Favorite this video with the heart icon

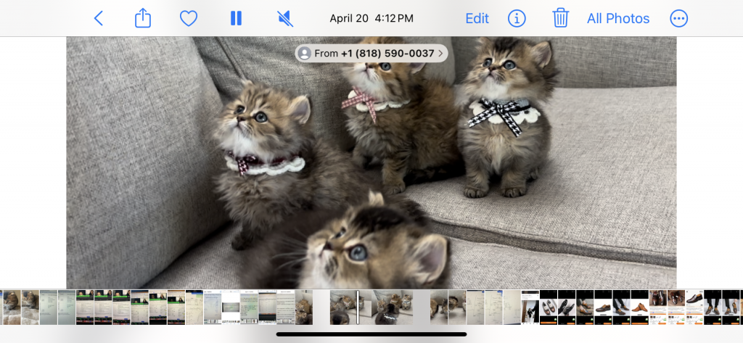click(189, 19)
